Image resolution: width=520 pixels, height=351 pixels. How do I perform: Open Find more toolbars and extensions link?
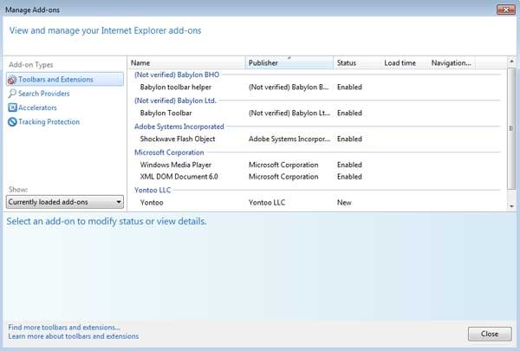point(64,327)
